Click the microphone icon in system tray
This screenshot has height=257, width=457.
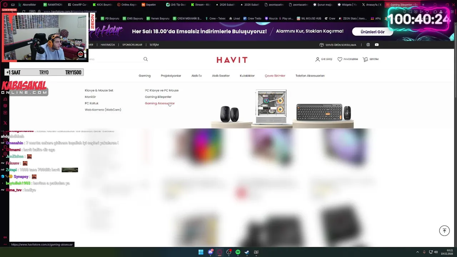pos(424,252)
